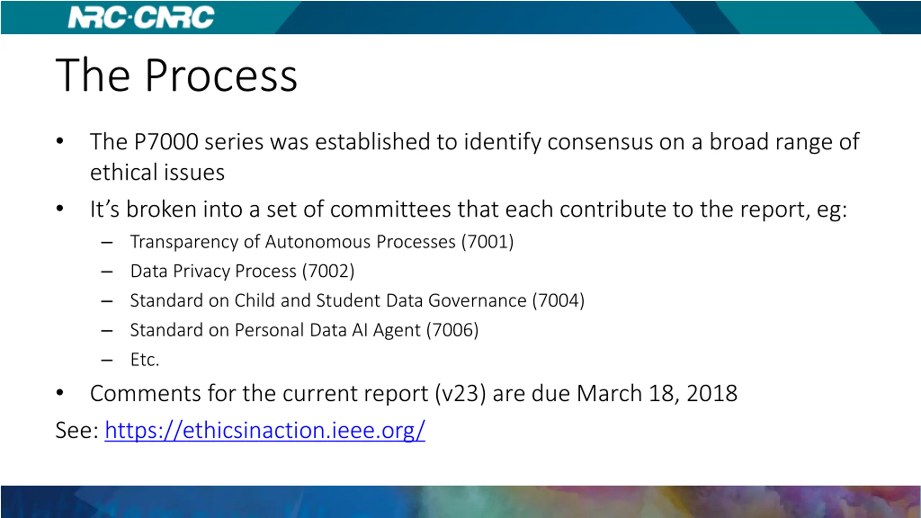Click the 'See:' label before the link
Image resolution: width=921 pixels, height=518 pixels.
77,430
